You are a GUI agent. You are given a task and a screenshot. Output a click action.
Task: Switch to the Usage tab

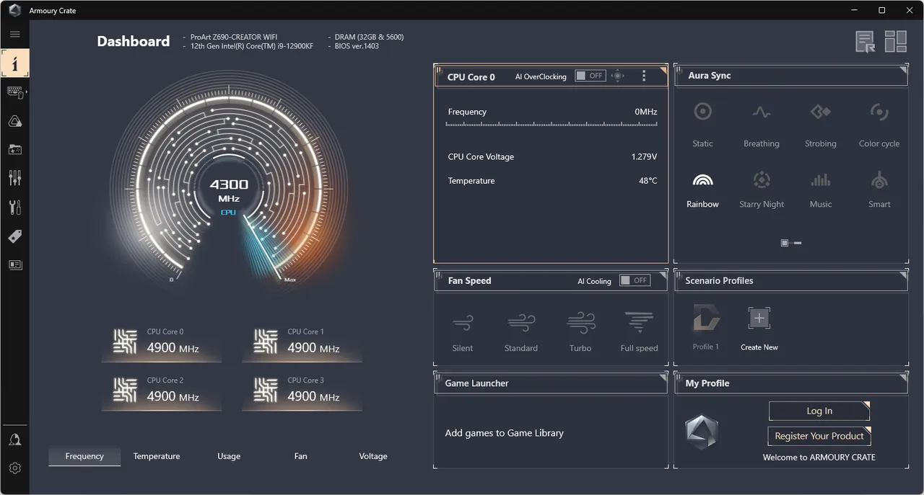click(x=229, y=456)
